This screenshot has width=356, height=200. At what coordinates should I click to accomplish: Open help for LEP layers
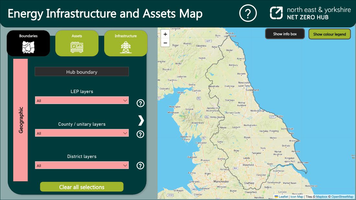(140, 103)
